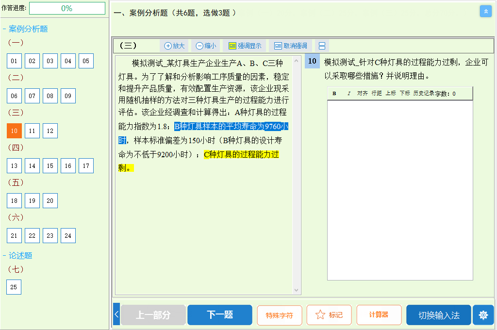Open settings with the gear icon

click(x=483, y=315)
